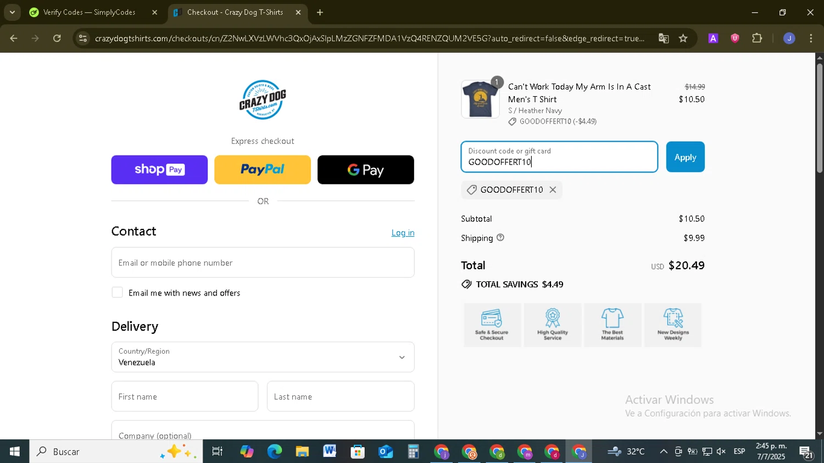Click the Log in link
824x463 pixels.
(x=403, y=233)
